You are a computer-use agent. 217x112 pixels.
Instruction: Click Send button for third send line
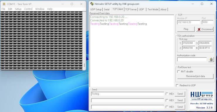click(180, 107)
